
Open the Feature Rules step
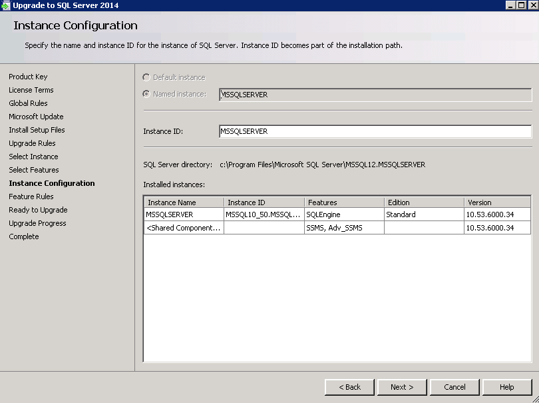(31, 197)
